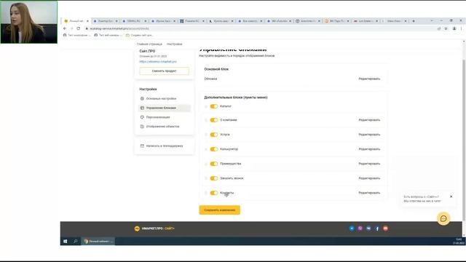
Task: Open Создаем сайт bookmark folder
Action: click(x=139, y=35)
